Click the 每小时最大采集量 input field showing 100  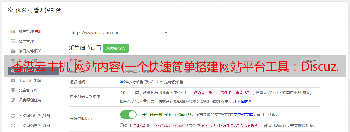click(x=127, y=93)
